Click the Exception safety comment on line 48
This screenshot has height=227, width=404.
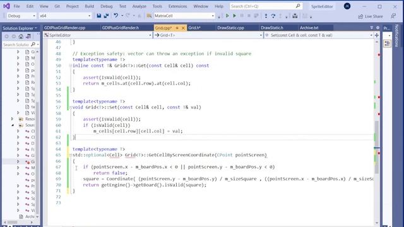[x=162, y=54]
